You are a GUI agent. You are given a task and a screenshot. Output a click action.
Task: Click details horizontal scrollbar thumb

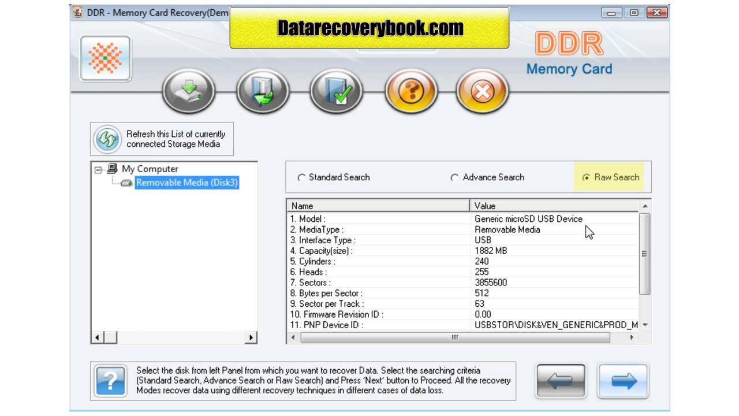(455, 337)
